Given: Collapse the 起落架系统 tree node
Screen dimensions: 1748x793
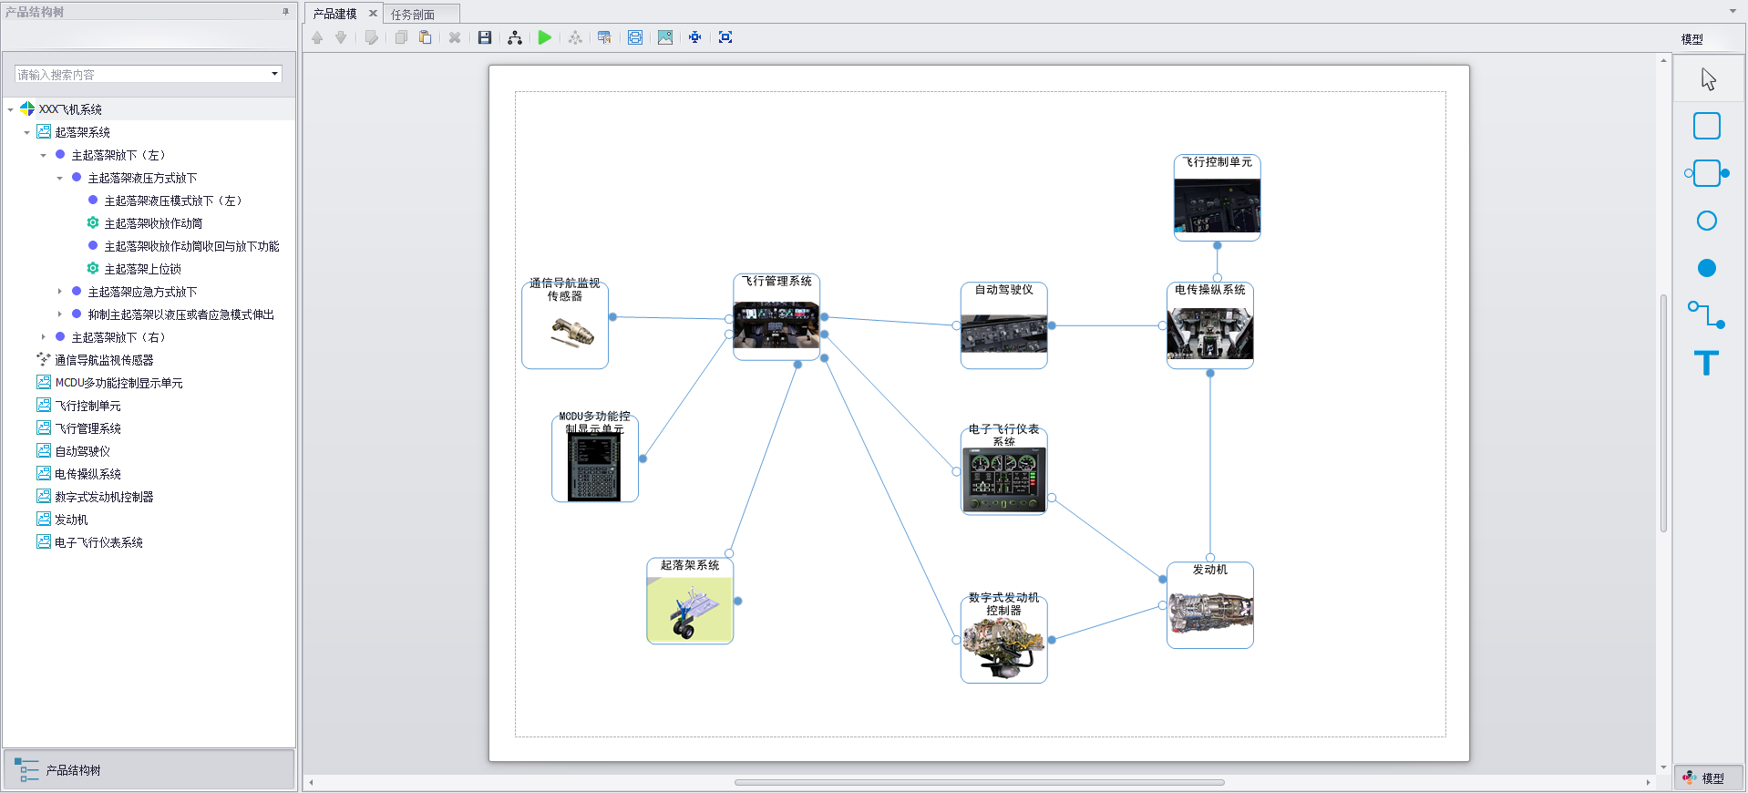Looking at the screenshot, I should [x=26, y=133].
